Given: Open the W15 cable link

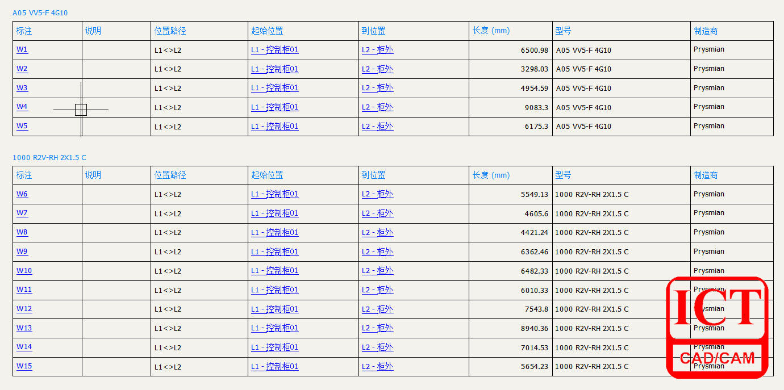Looking at the screenshot, I should tap(24, 366).
